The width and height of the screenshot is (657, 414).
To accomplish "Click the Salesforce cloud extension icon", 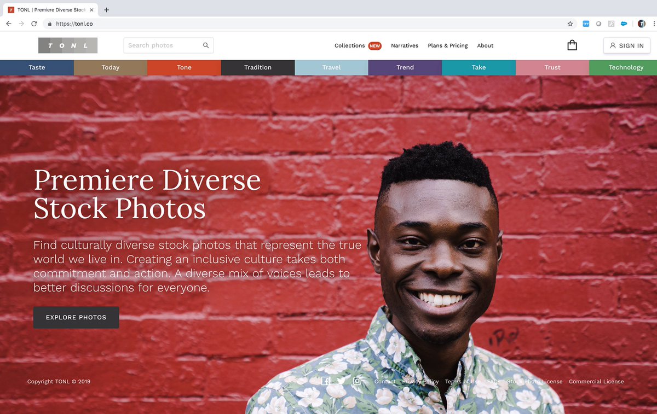I will coord(624,24).
